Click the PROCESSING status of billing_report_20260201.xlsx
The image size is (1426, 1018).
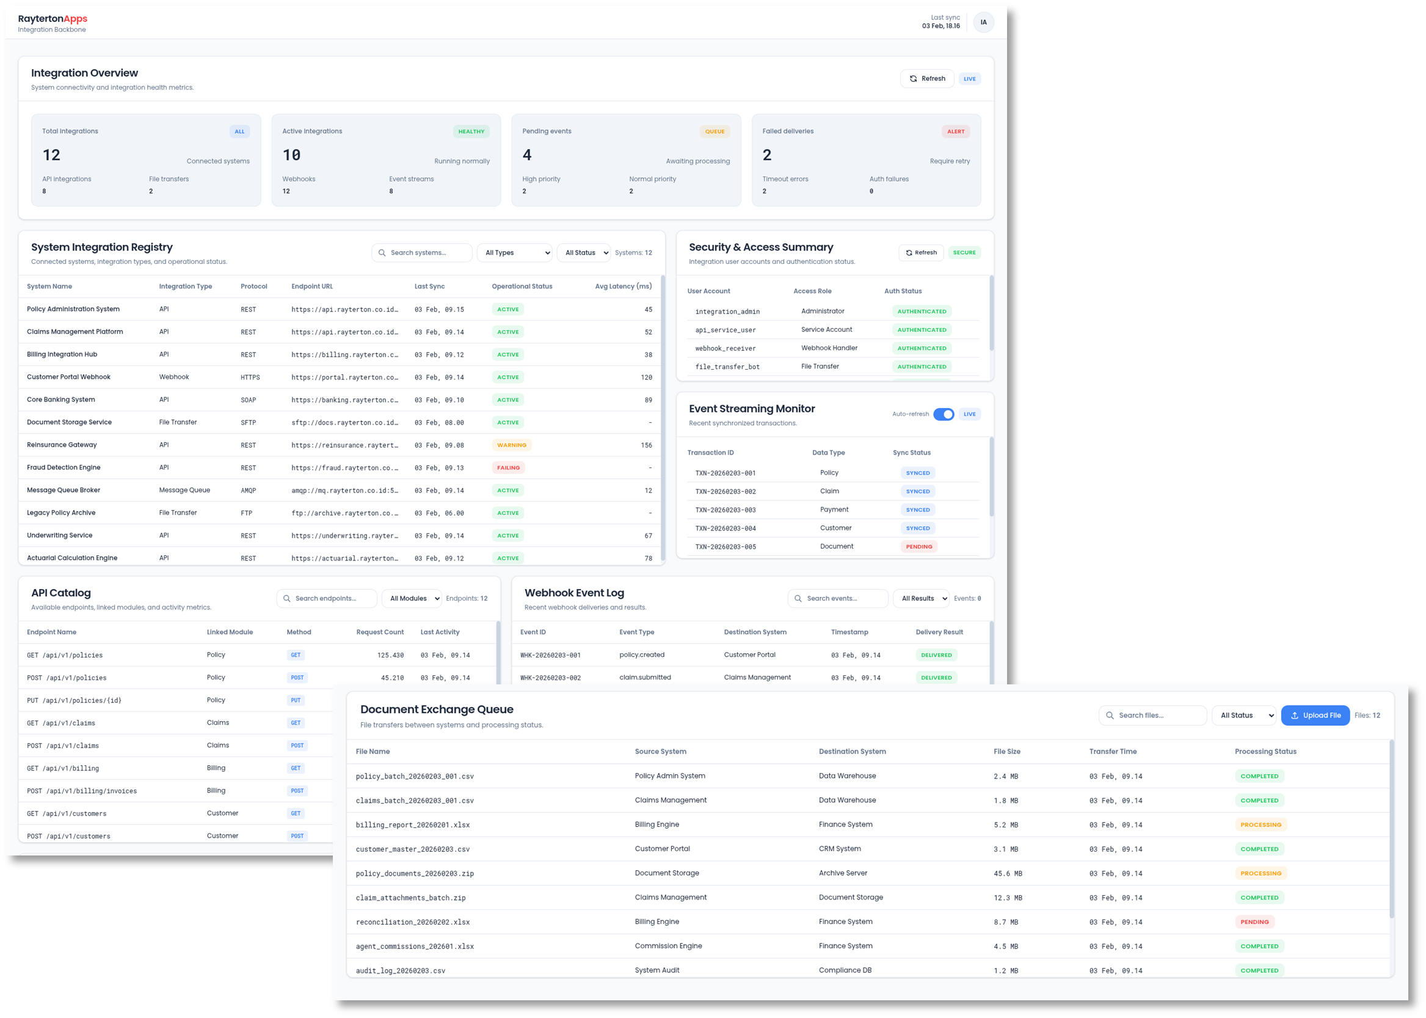point(1260,824)
